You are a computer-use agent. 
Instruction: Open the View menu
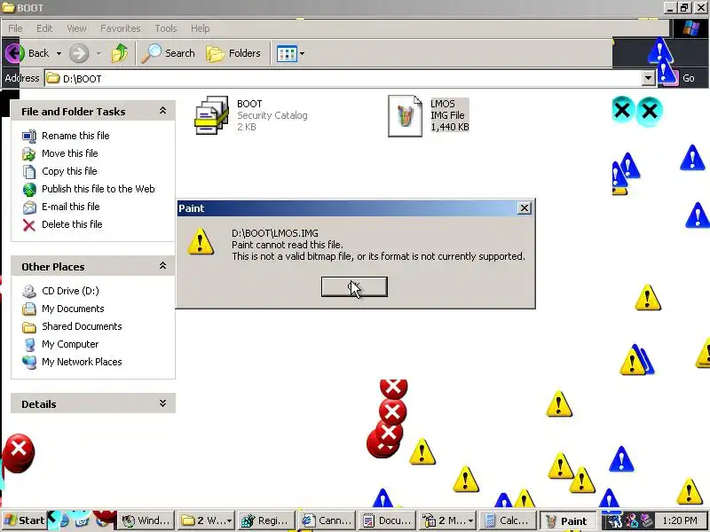[x=76, y=28]
